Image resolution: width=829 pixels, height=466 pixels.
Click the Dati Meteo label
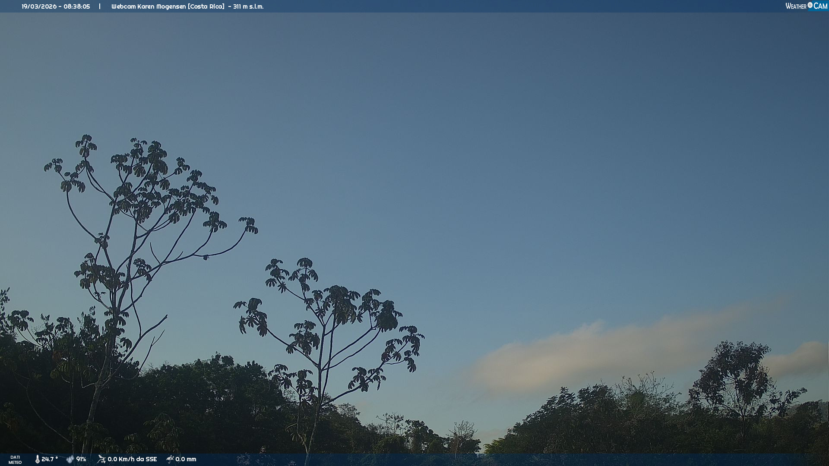pos(15,460)
